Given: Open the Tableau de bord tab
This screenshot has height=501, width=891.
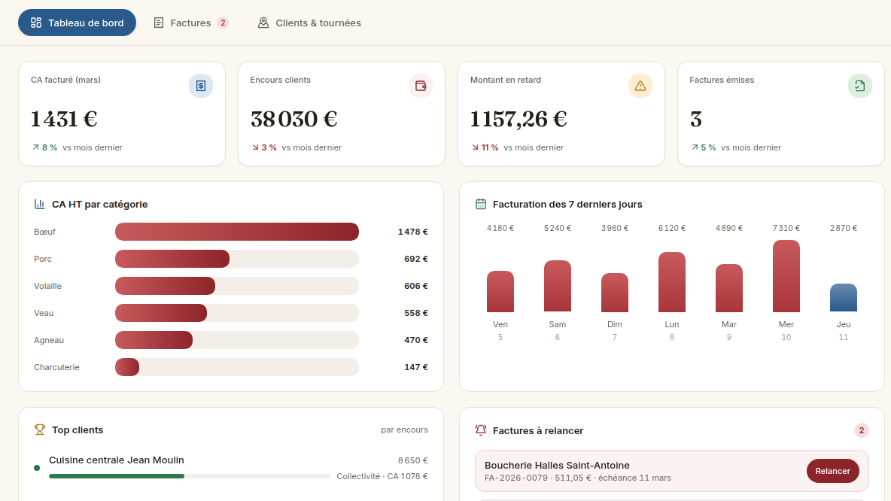Looking at the screenshot, I should pyautogui.click(x=77, y=23).
